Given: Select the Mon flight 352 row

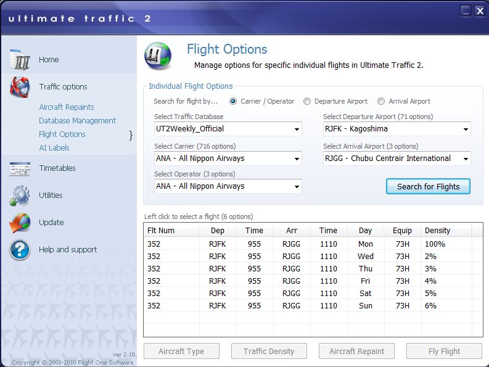Looking at the screenshot, I should coord(313,244).
